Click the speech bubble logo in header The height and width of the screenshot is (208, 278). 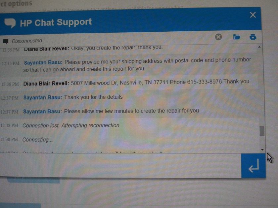(10, 23)
